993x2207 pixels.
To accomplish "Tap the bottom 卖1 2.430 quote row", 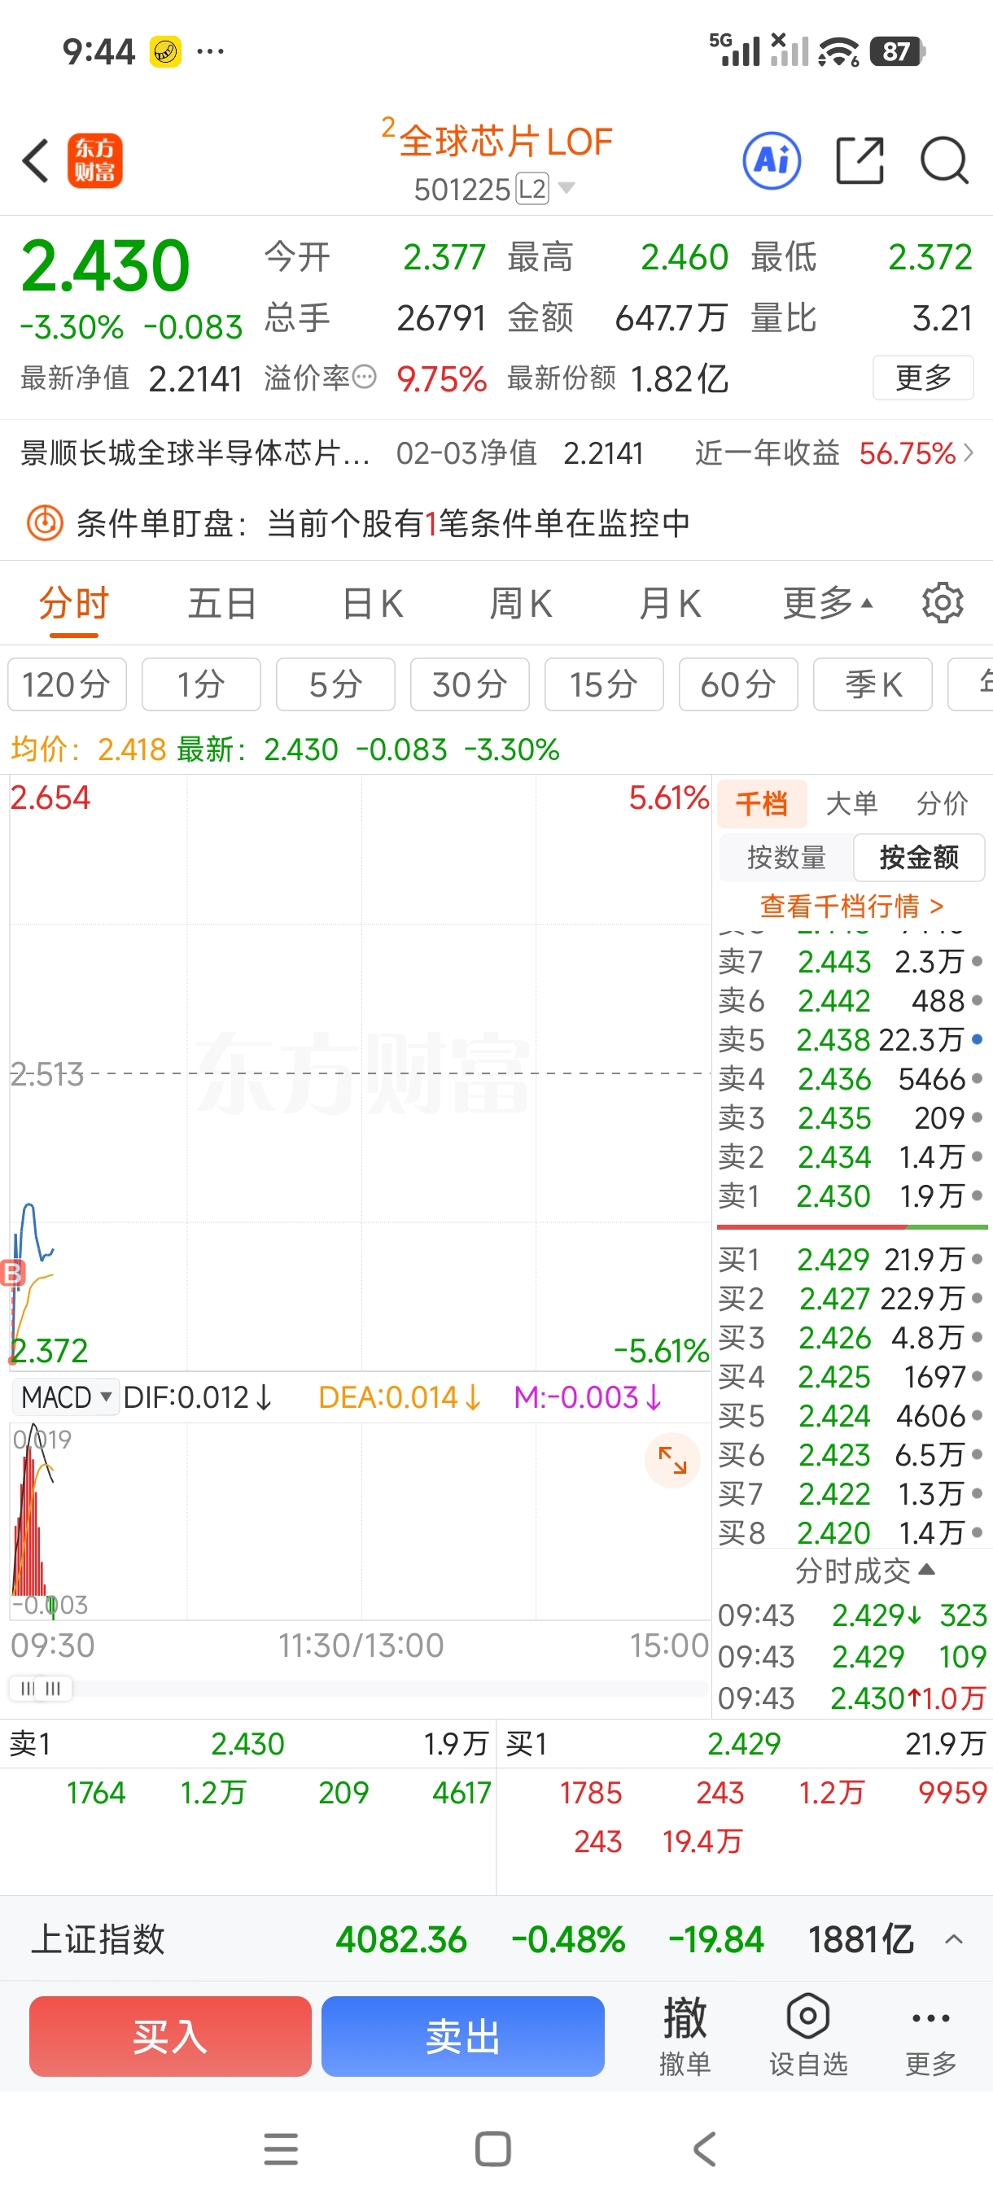I will pos(248,1743).
